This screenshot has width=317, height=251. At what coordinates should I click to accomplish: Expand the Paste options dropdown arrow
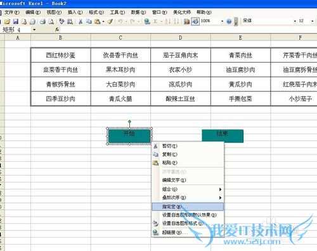pos(103,22)
